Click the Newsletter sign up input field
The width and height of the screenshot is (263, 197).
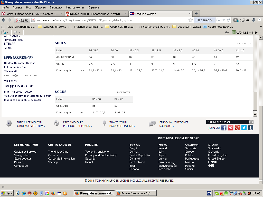tap(227, 122)
